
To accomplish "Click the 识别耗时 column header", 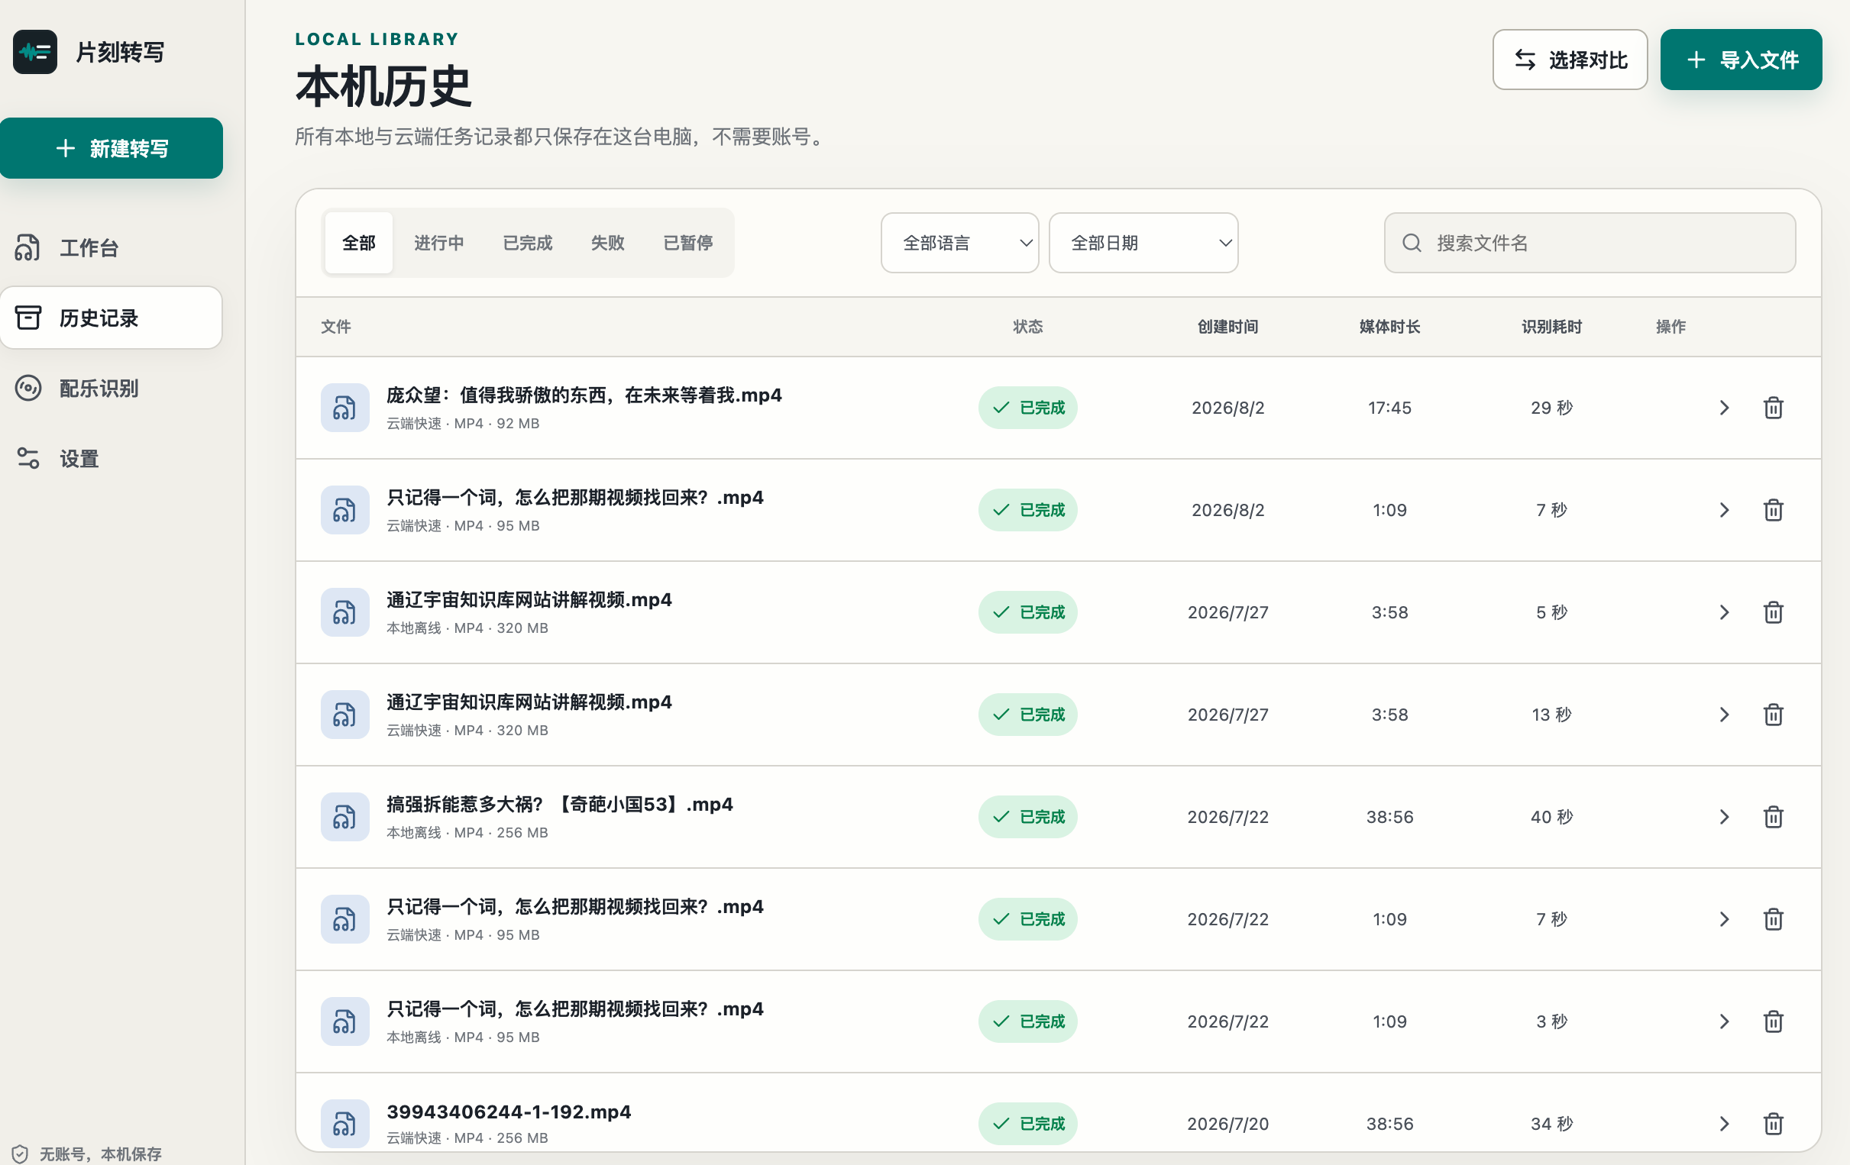I will click(x=1551, y=327).
